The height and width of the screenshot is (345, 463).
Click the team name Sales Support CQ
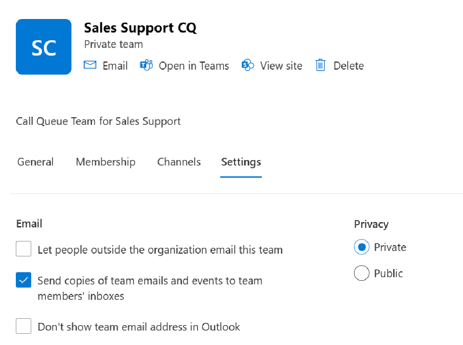click(140, 28)
